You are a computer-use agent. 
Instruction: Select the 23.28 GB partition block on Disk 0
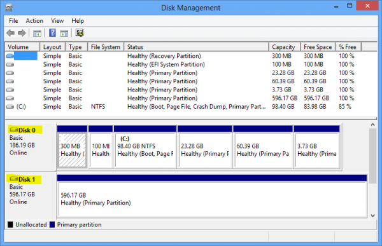(204, 147)
